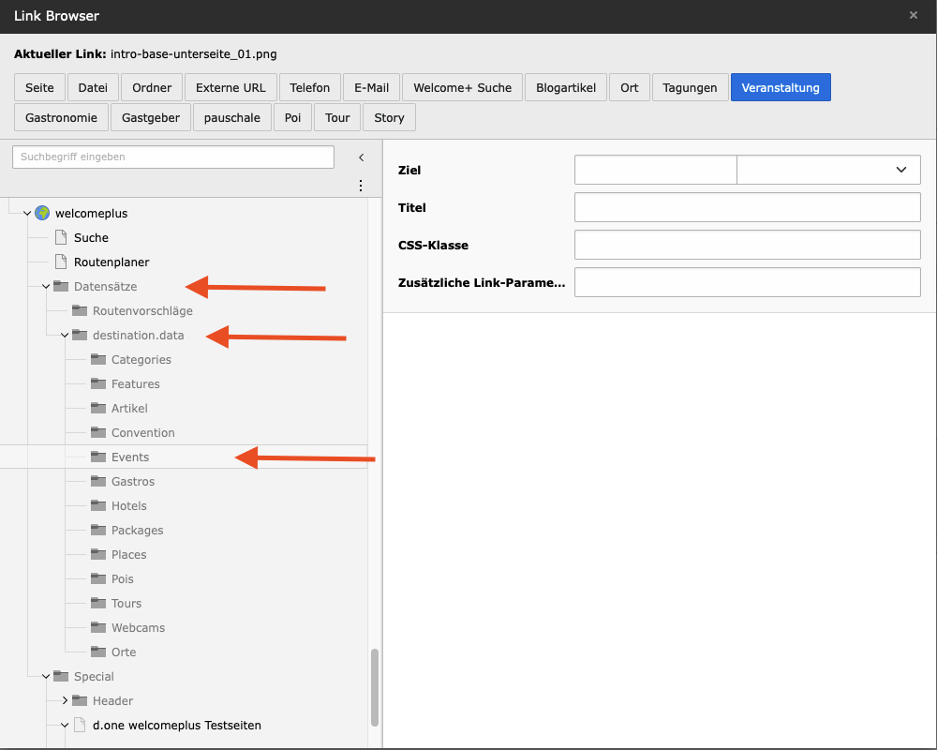Click the Places folder icon
This screenshot has height=750, width=937.
[x=98, y=554]
